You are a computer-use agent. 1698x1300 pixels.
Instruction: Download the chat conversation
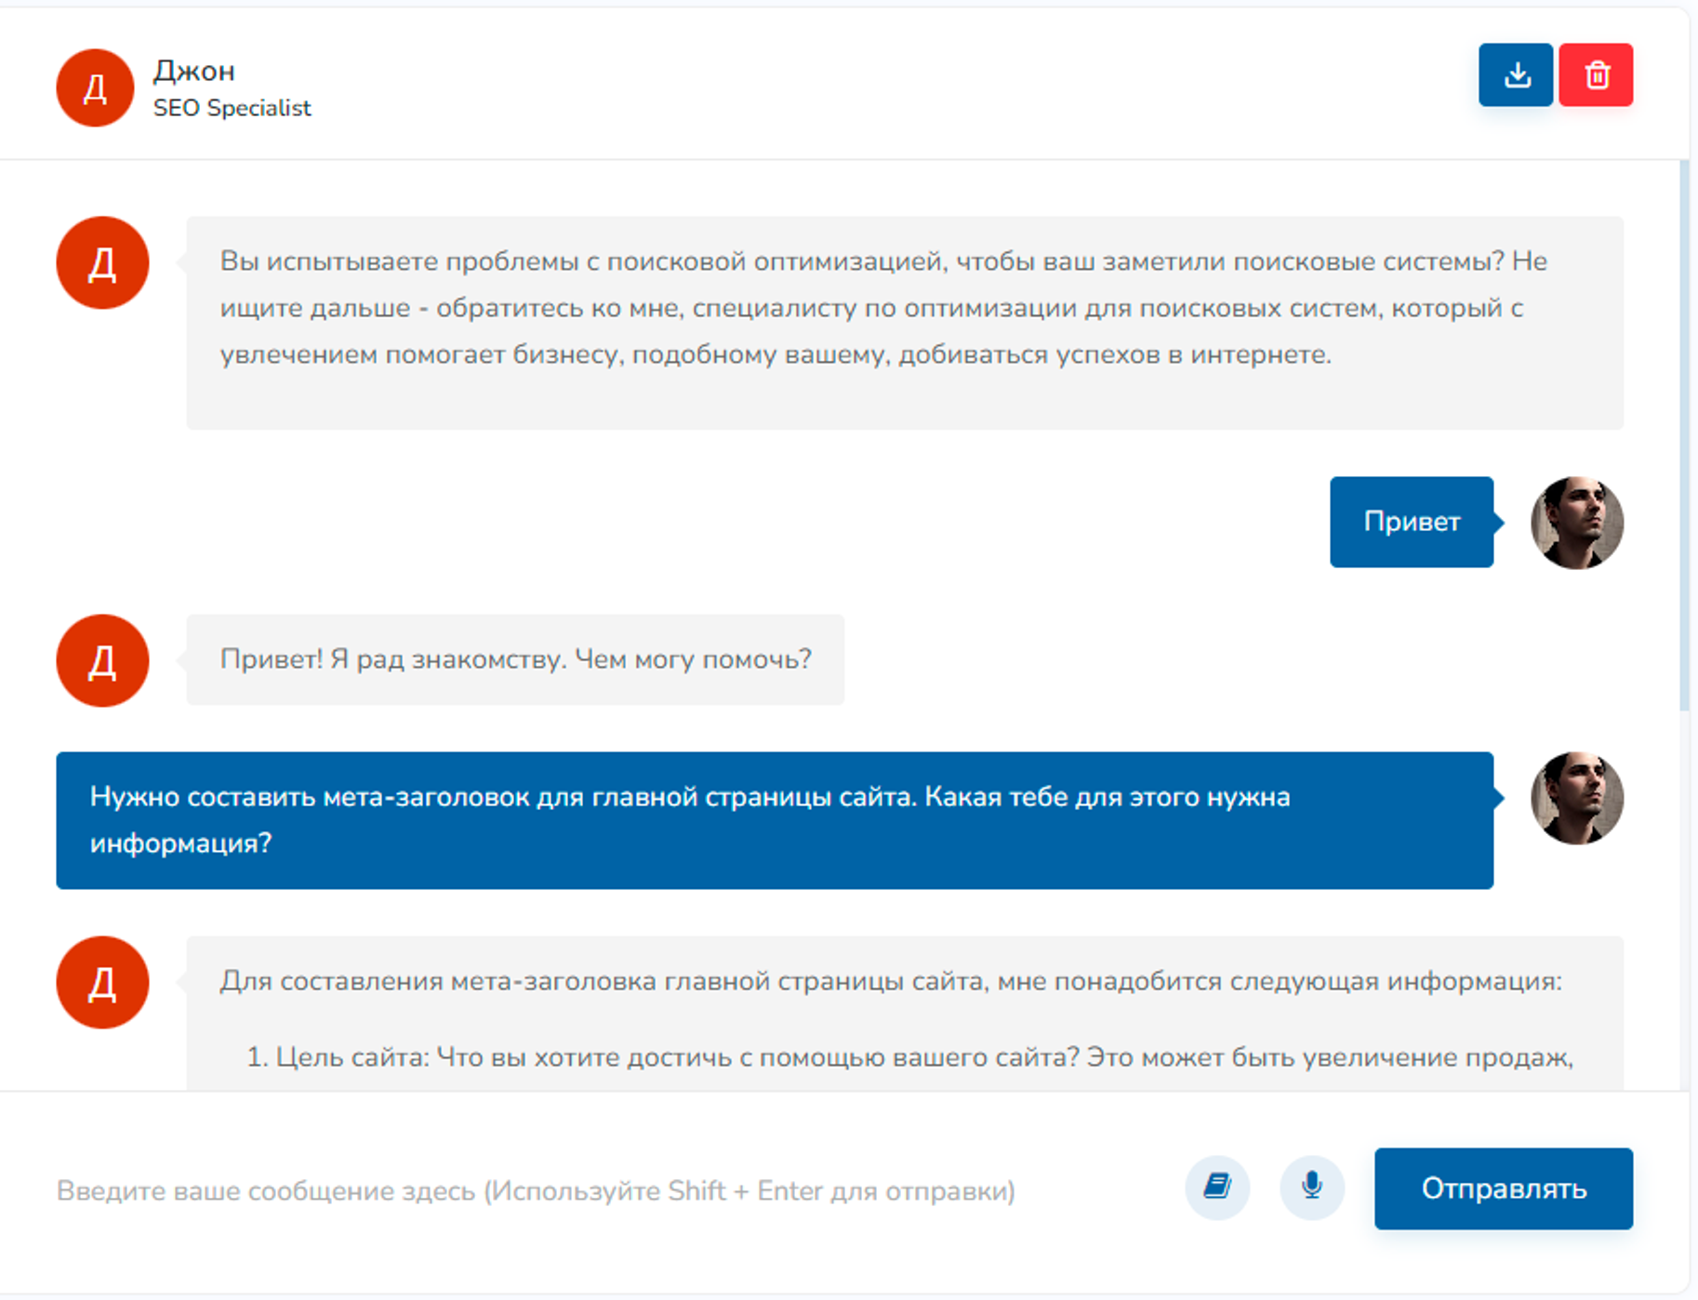click(1516, 74)
